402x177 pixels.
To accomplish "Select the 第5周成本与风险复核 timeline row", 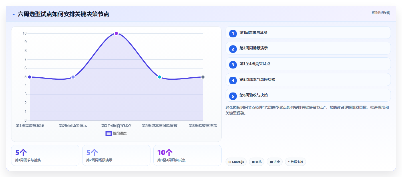I will tap(308, 80).
